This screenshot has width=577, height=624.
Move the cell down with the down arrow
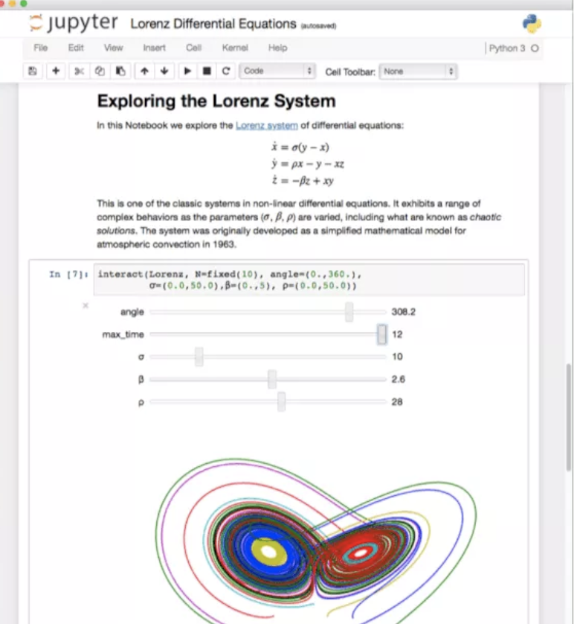(164, 71)
